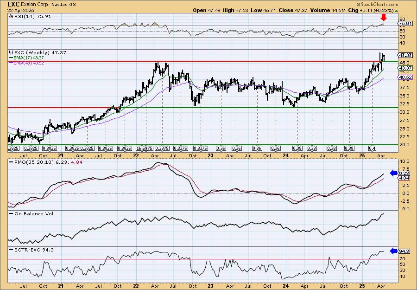Click the Exelon Corp. company name
This screenshot has height=290, width=417.
[x=35, y=5]
